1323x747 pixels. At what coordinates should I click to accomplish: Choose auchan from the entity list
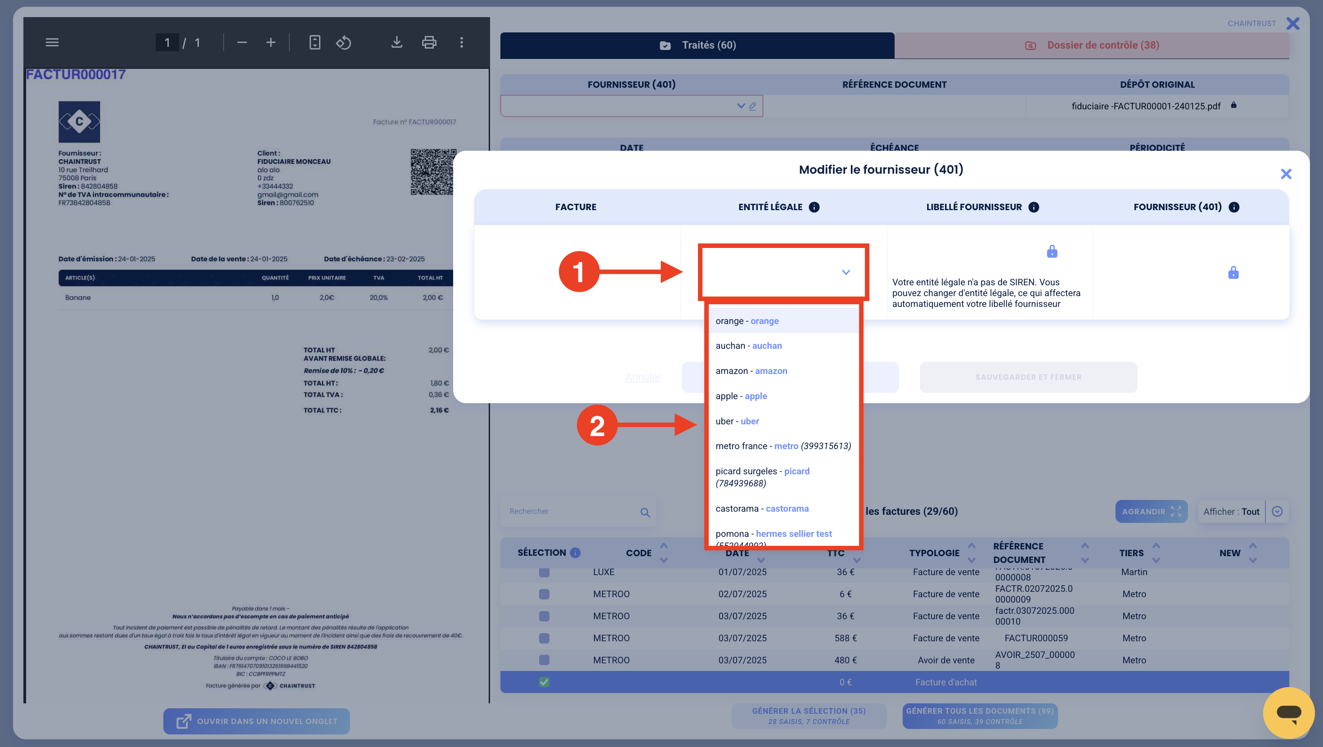coord(784,346)
